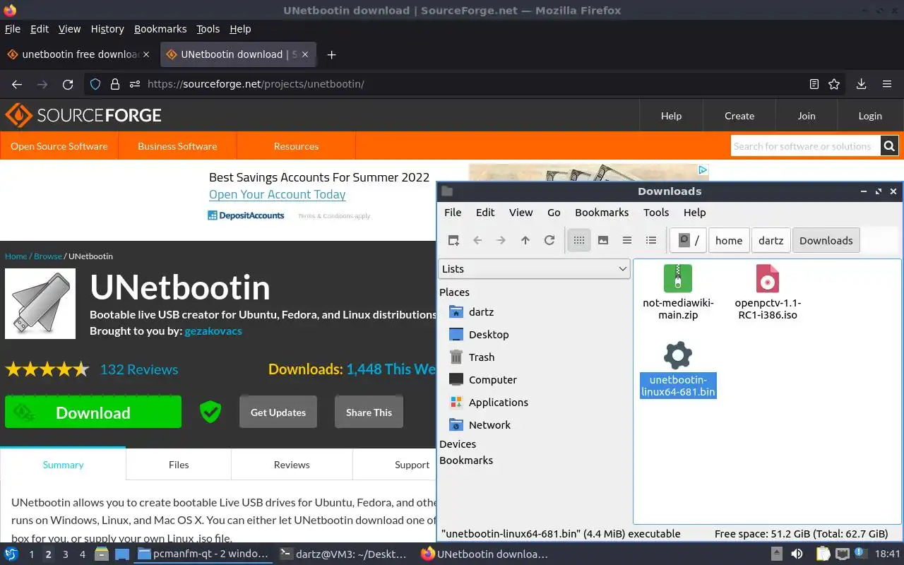Open Applications in Places sidebar
This screenshot has height=565, width=904.
tap(488, 403)
